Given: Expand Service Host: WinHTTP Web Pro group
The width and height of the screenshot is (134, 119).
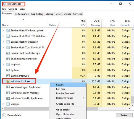Looking at the screenshot, I should point(3,36).
